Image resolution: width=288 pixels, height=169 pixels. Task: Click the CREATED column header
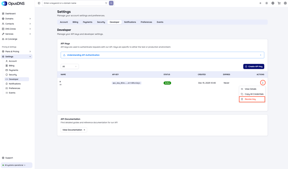pyautogui.click(x=202, y=74)
